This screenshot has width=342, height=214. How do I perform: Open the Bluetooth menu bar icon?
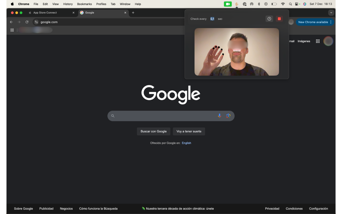point(259,4)
